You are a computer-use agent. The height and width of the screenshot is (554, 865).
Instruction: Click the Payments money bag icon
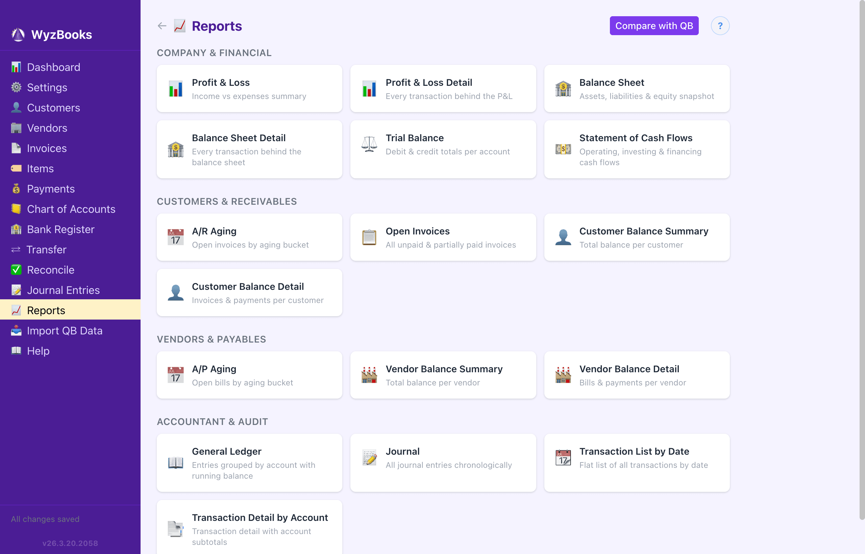16,188
